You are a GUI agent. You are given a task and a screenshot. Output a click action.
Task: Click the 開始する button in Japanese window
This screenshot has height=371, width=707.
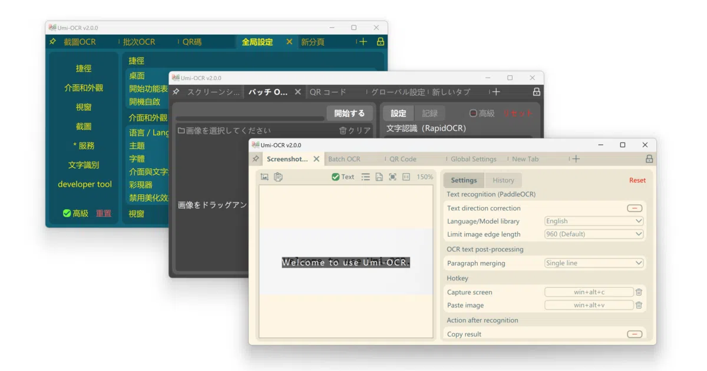click(349, 113)
